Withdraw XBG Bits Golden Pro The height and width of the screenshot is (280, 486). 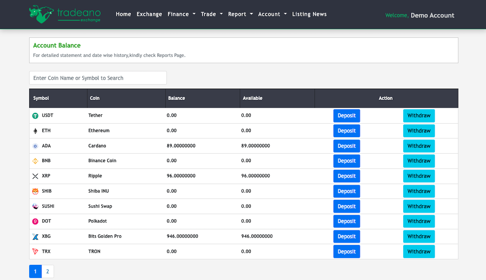(419, 236)
